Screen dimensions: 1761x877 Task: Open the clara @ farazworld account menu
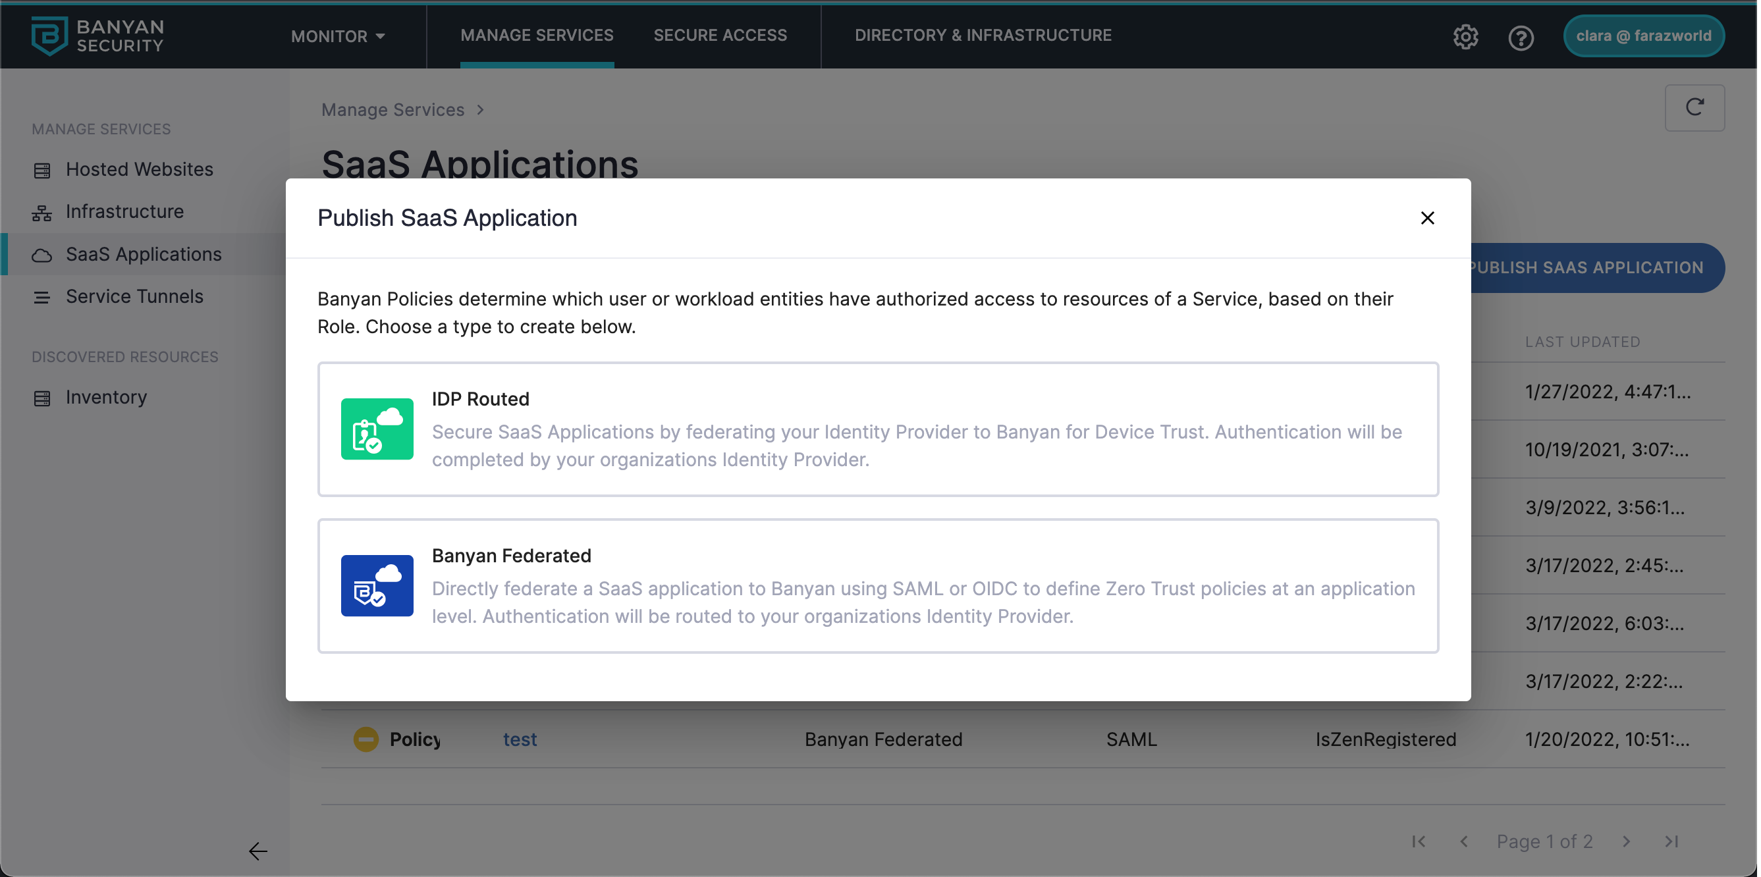tap(1642, 36)
